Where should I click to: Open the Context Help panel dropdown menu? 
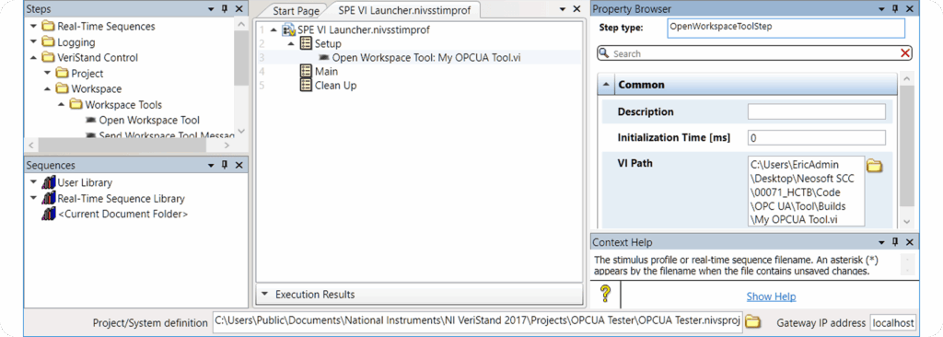(x=881, y=242)
